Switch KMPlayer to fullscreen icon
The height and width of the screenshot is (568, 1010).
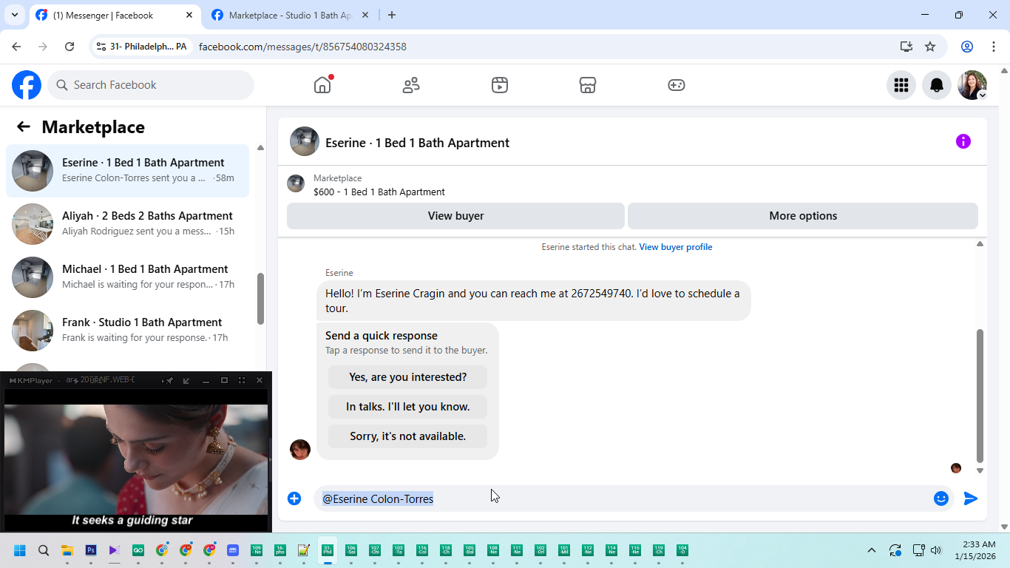pyautogui.click(x=242, y=380)
